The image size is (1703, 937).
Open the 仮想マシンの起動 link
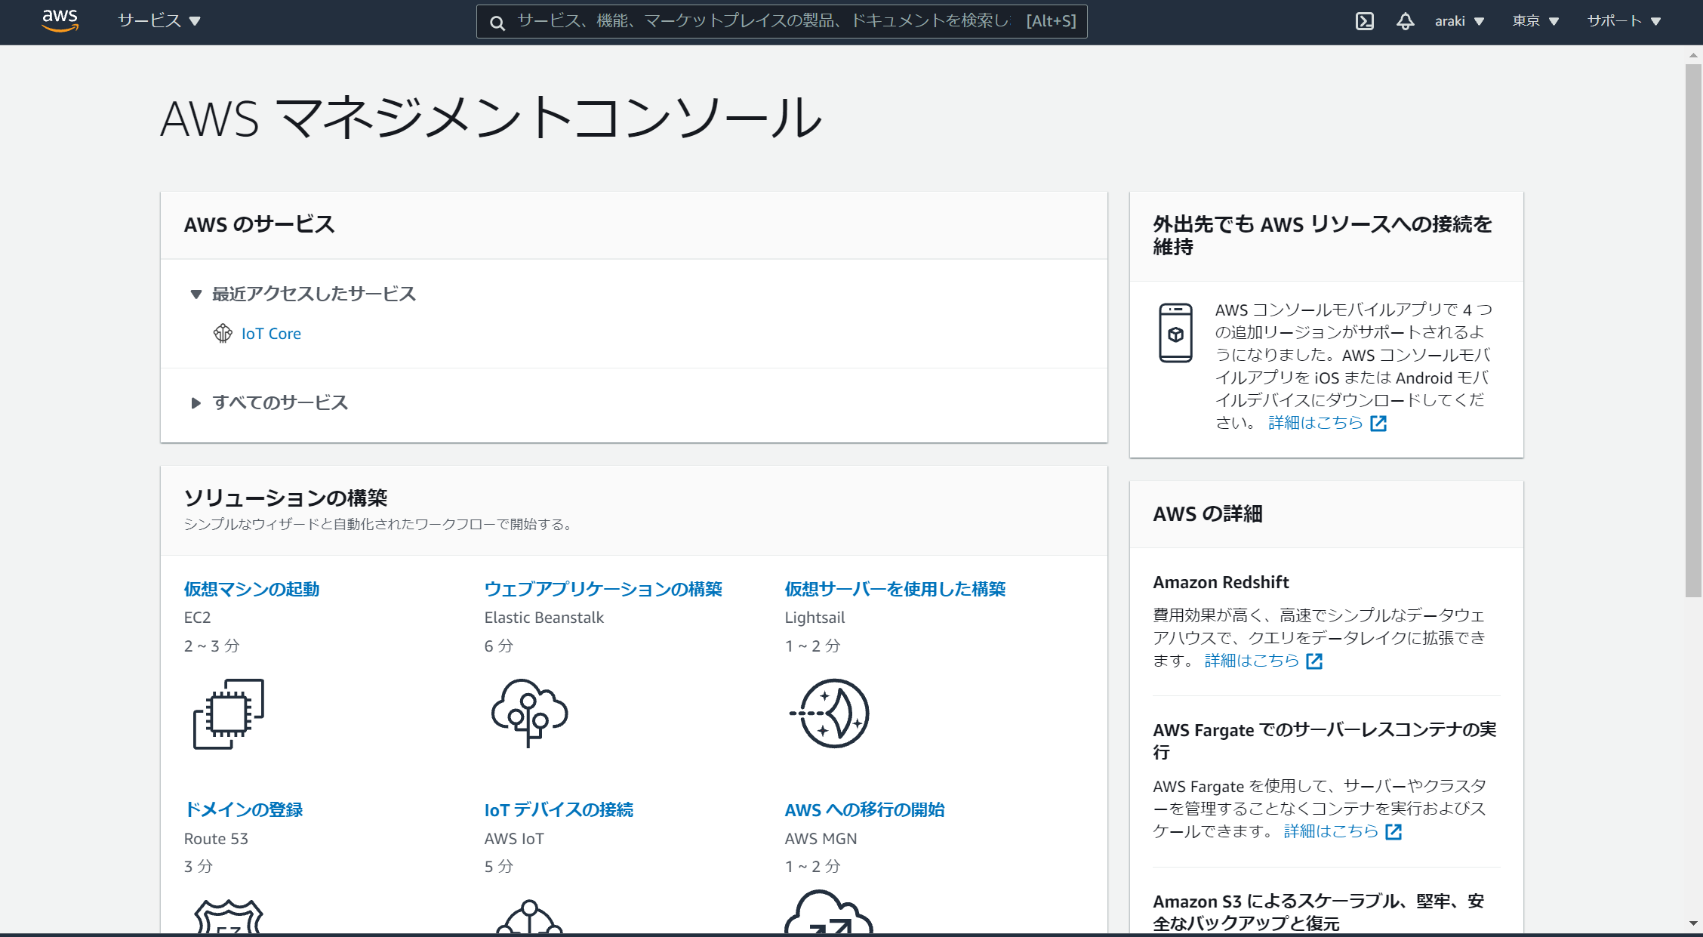pyautogui.click(x=251, y=589)
